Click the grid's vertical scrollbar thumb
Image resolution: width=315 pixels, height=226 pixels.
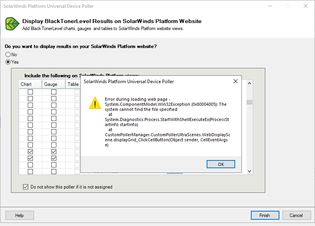tap(249, 102)
